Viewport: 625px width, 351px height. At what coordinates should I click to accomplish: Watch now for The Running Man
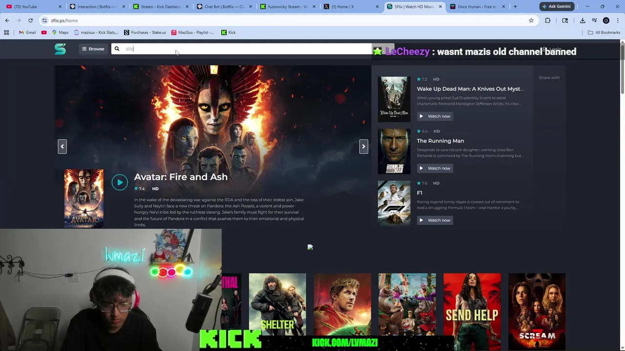(x=435, y=168)
